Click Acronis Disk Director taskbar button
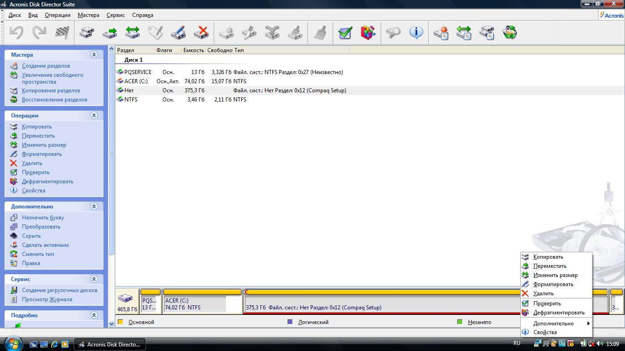625x351 pixels. pyautogui.click(x=110, y=344)
